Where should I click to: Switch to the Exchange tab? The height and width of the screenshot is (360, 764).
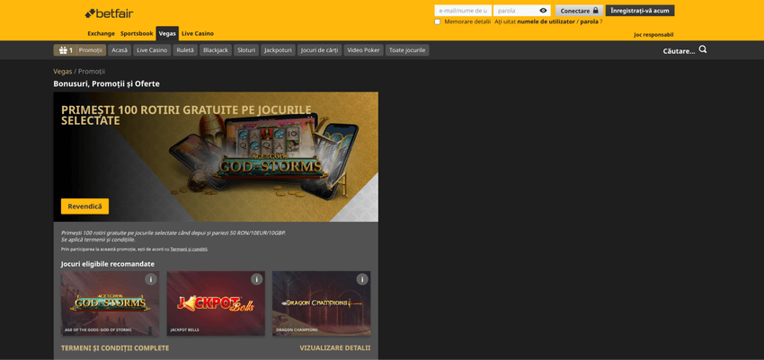pos(102,33)
